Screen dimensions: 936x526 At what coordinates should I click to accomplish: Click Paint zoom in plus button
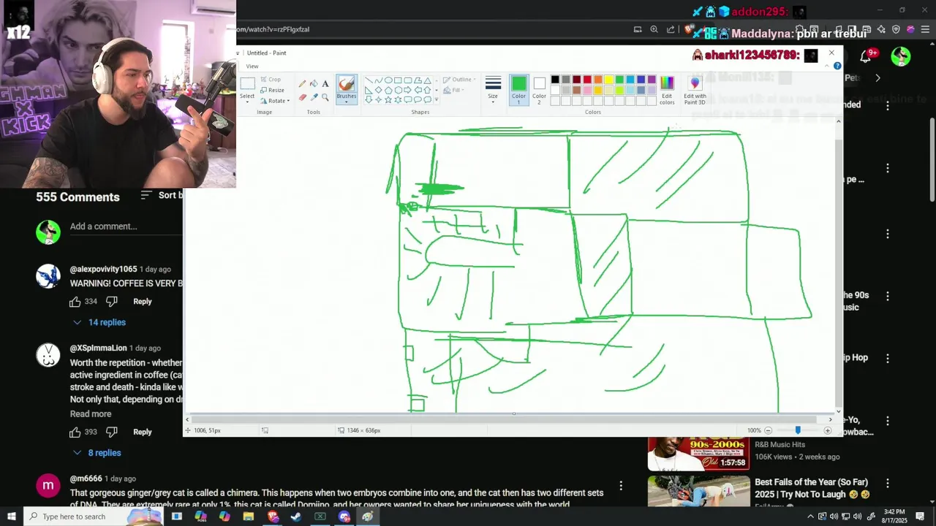pos(827,430)
